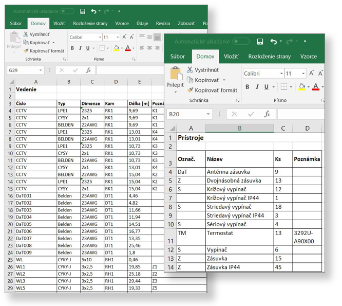Click Borders icon in Prístroje window
342x306 pixels.
point(284,87)
